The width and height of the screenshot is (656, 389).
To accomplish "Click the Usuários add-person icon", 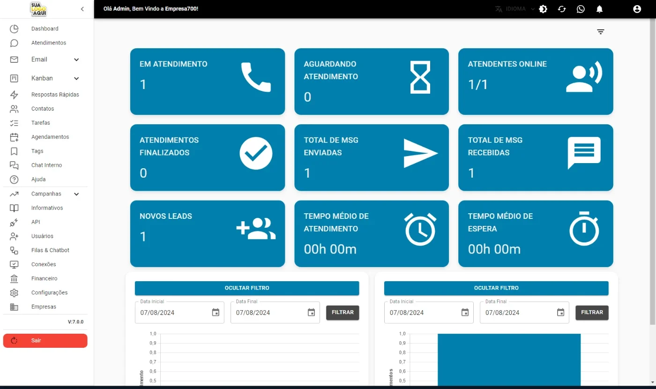I will coord(14,236).
